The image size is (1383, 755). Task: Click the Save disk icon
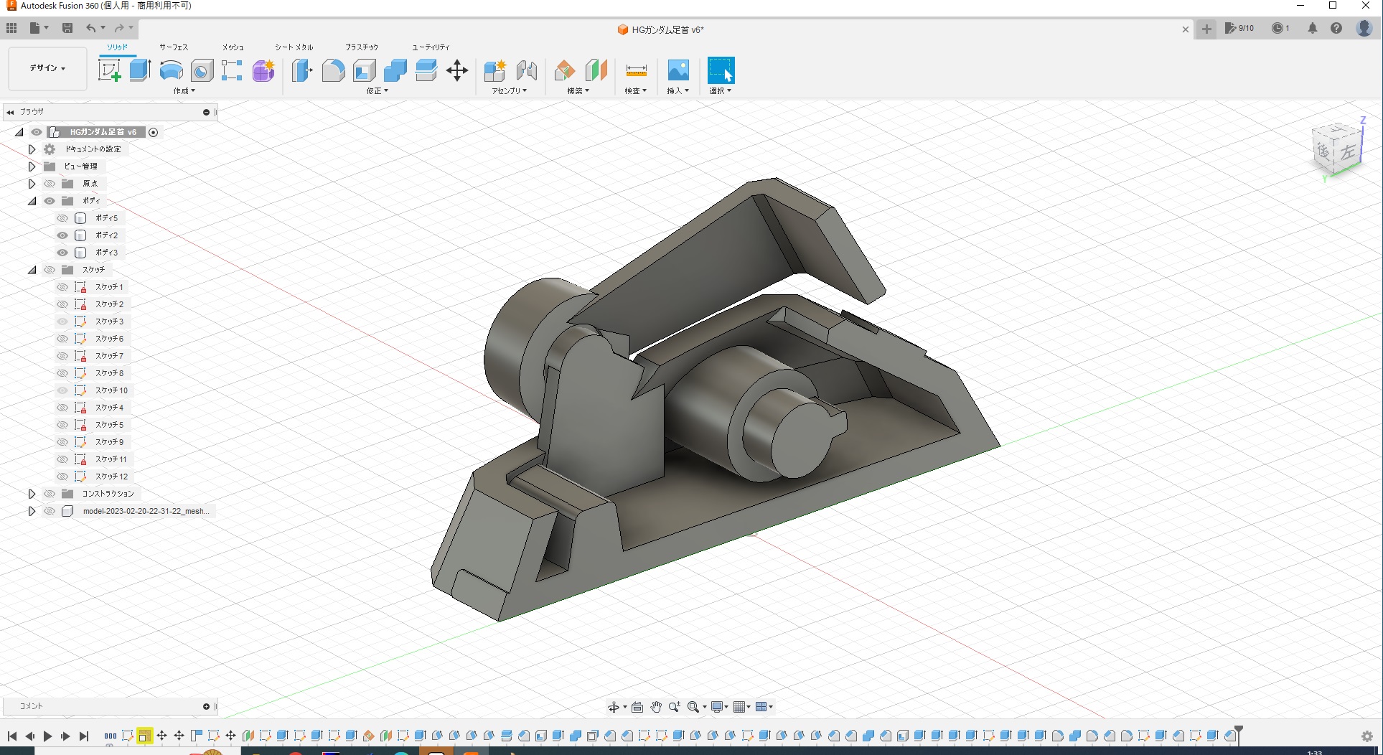(67, 28)
